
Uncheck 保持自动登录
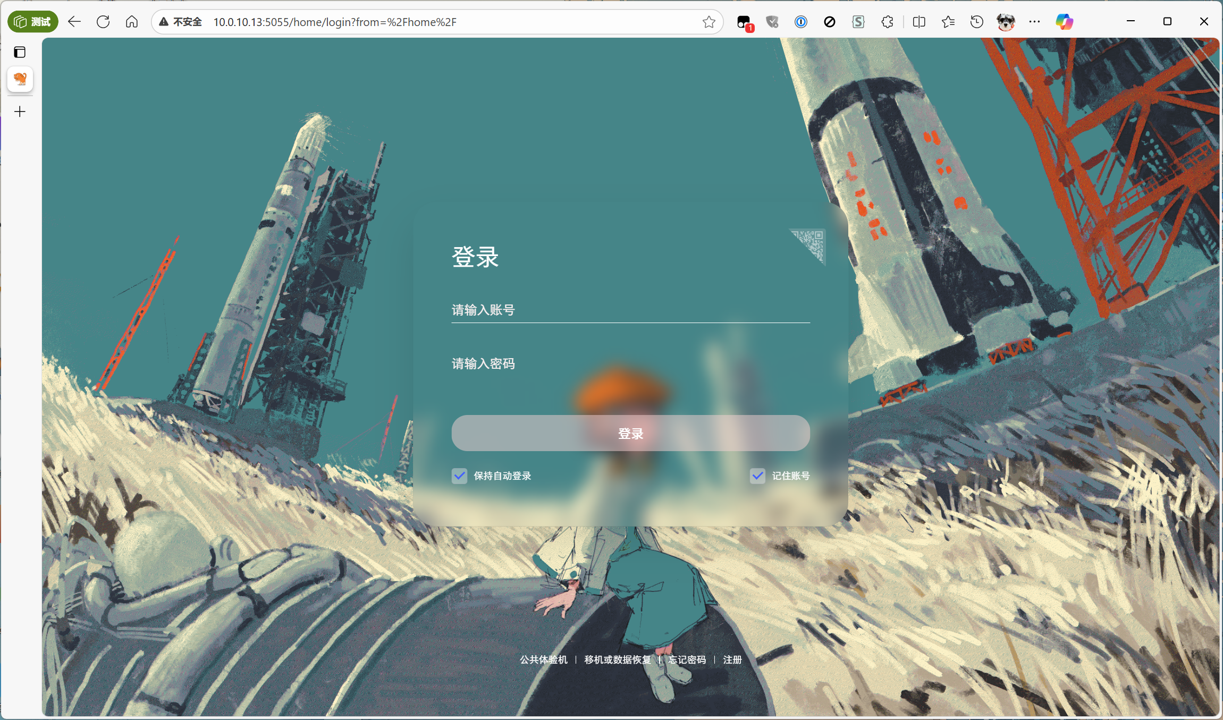[459, 476]
